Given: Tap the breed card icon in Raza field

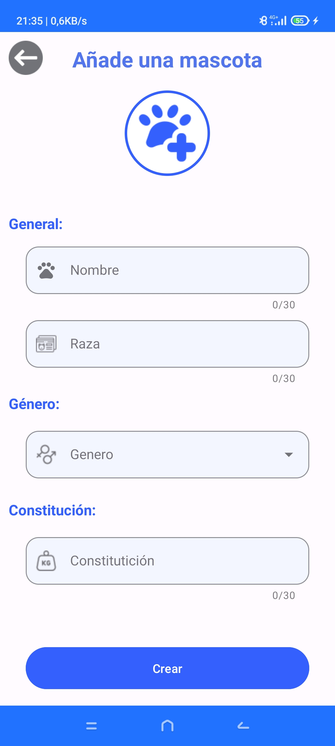Looking at the screenshot, I should (46, 344).
